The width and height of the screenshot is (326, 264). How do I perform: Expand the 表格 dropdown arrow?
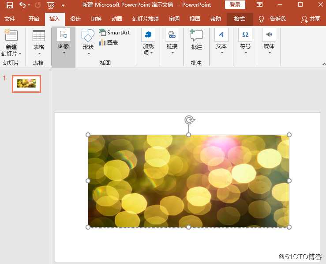pyautogui.click(x=39, y=54)
